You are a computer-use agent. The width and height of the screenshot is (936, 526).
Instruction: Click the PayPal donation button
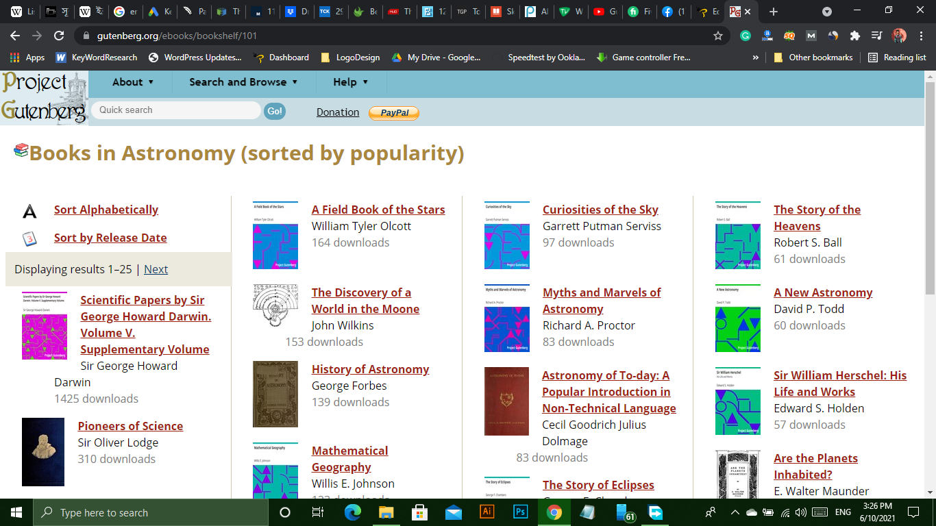[x=394, y=113]
